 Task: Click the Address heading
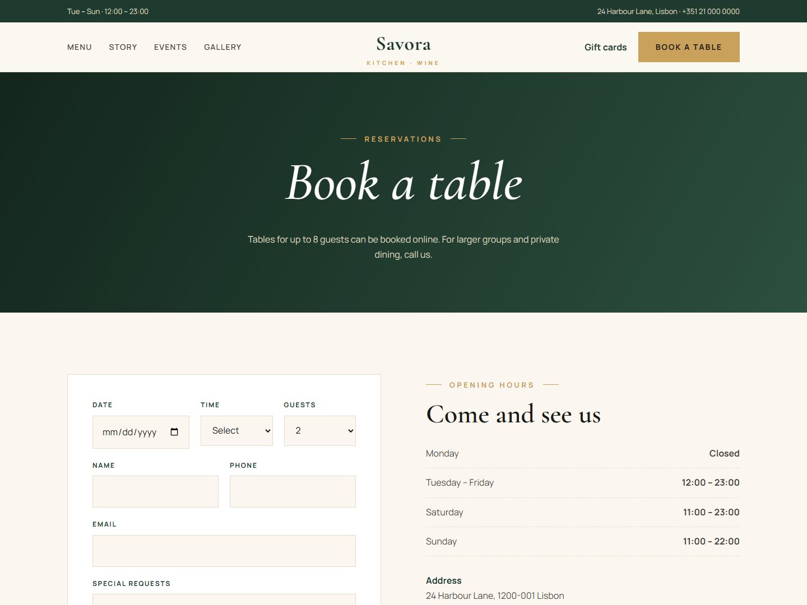[x=444, y=580]
